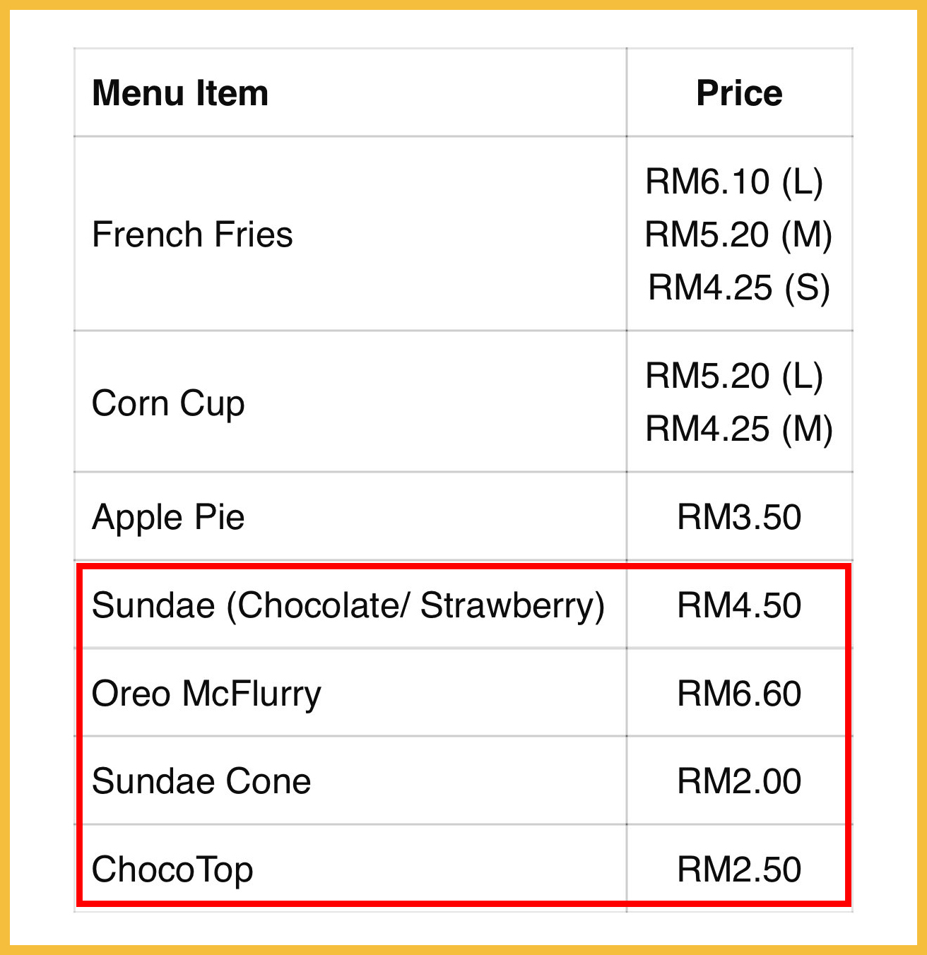Select the RM3.50 Apple Pie price
927x955 pixels.
pyautogui.click(x=739, y=517)
